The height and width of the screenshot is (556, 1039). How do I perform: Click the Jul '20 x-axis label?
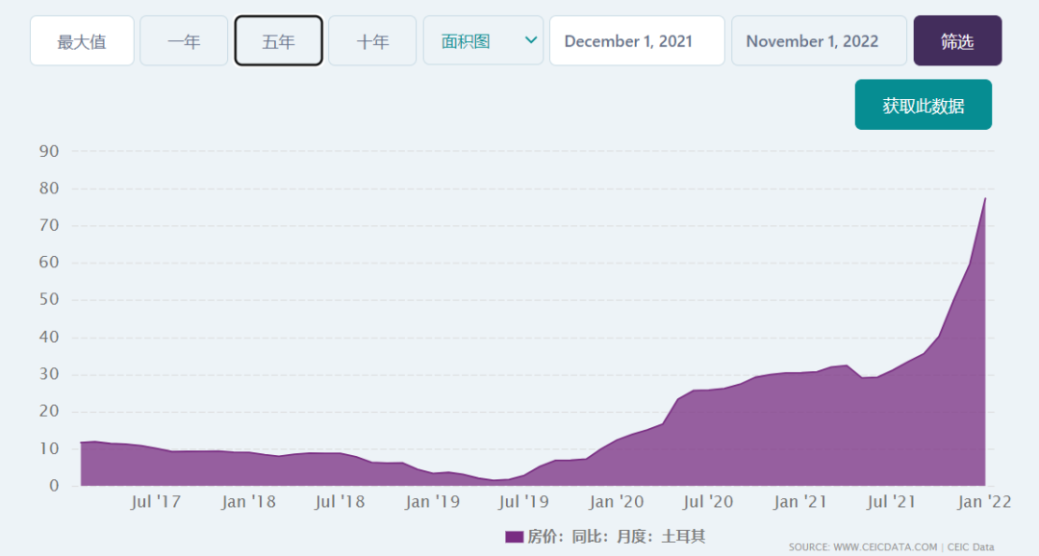(708, 502)
